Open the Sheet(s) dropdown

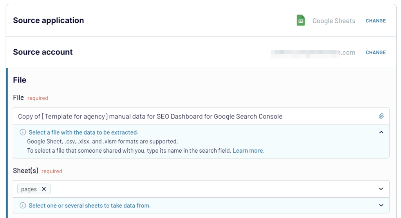click(381, 189)
